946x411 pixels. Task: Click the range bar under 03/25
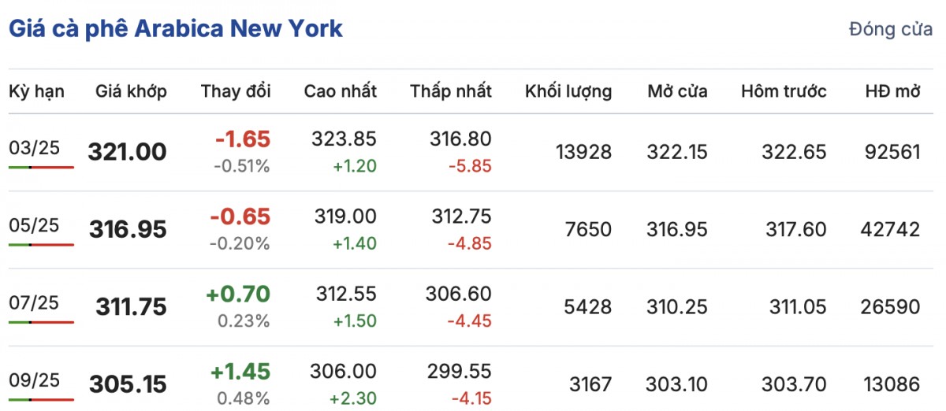coord(41,167)
